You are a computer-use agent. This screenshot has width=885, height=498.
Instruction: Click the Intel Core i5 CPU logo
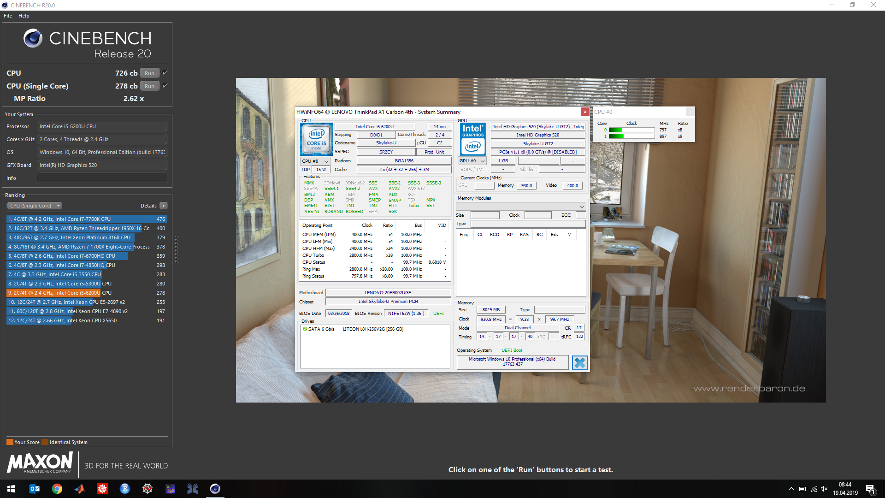[317, 139]
